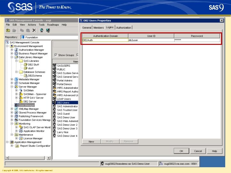Select the User Manager tree item
The image size is (231, 173).
25,105
